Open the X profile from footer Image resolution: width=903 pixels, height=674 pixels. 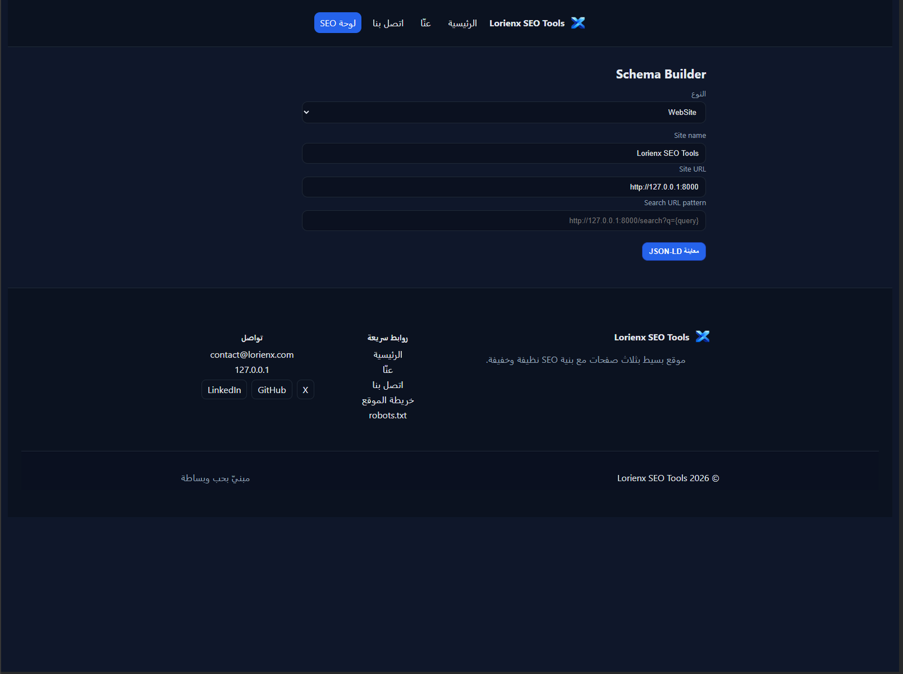tap(305, 389)
